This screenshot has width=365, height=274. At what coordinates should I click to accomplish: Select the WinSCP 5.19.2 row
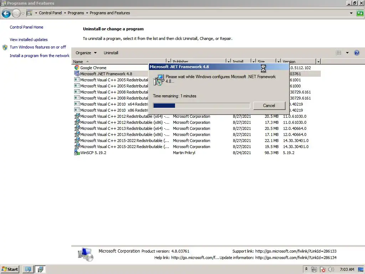[197, 153]
